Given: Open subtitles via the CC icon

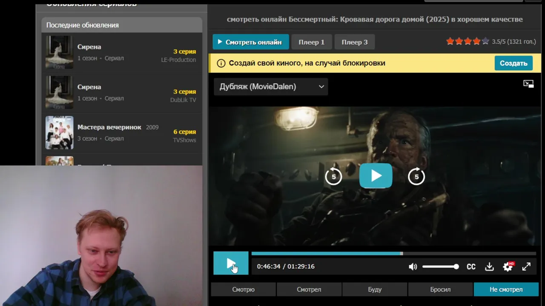Looking at the screenshot, I should 471,266.
